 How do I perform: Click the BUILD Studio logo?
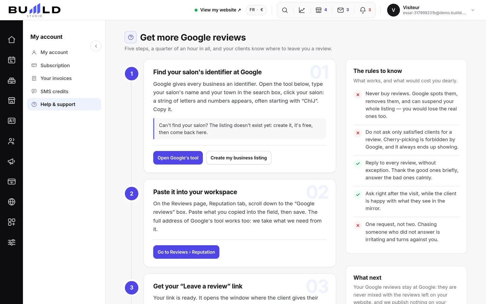[x=34, y=10]
